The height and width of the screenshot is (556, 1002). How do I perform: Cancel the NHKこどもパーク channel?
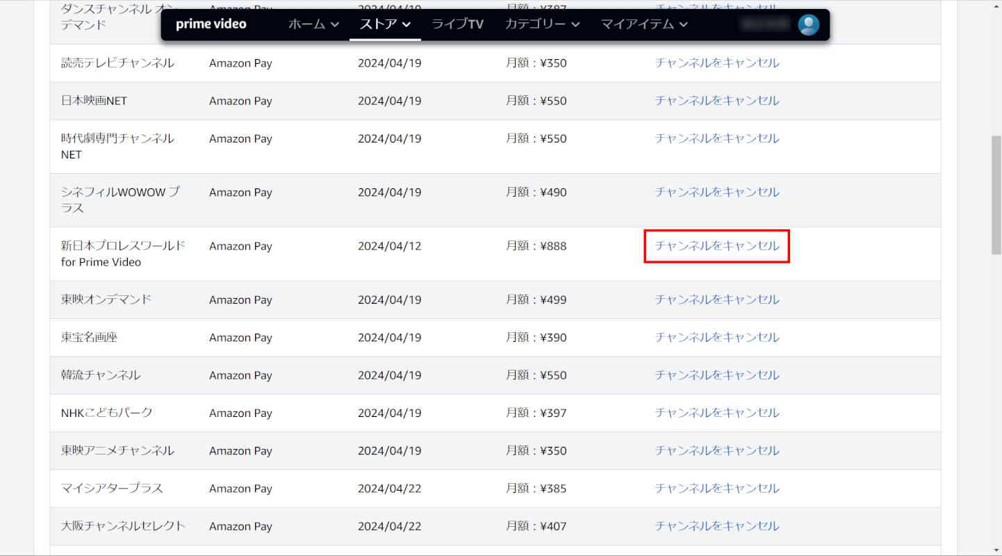[717, 413]
